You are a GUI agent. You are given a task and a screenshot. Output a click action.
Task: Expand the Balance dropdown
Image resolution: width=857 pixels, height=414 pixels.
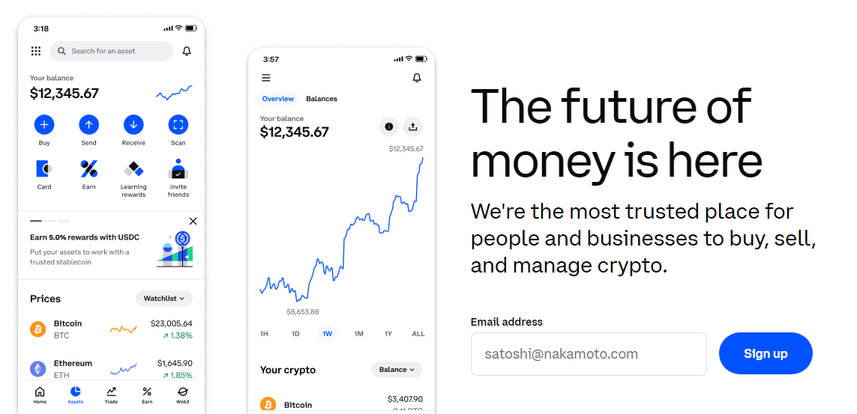[x=397, y=370]
